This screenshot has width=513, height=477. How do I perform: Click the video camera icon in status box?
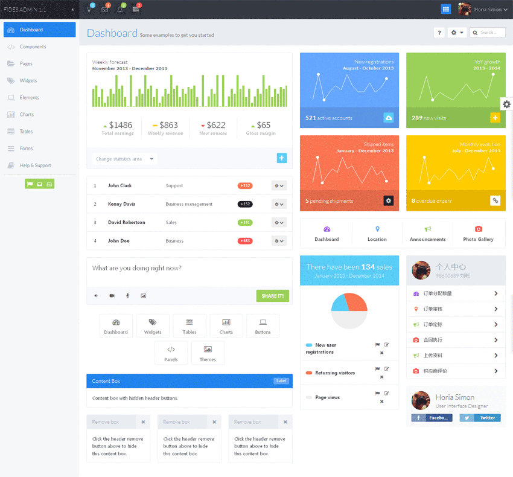coord(112,296)
